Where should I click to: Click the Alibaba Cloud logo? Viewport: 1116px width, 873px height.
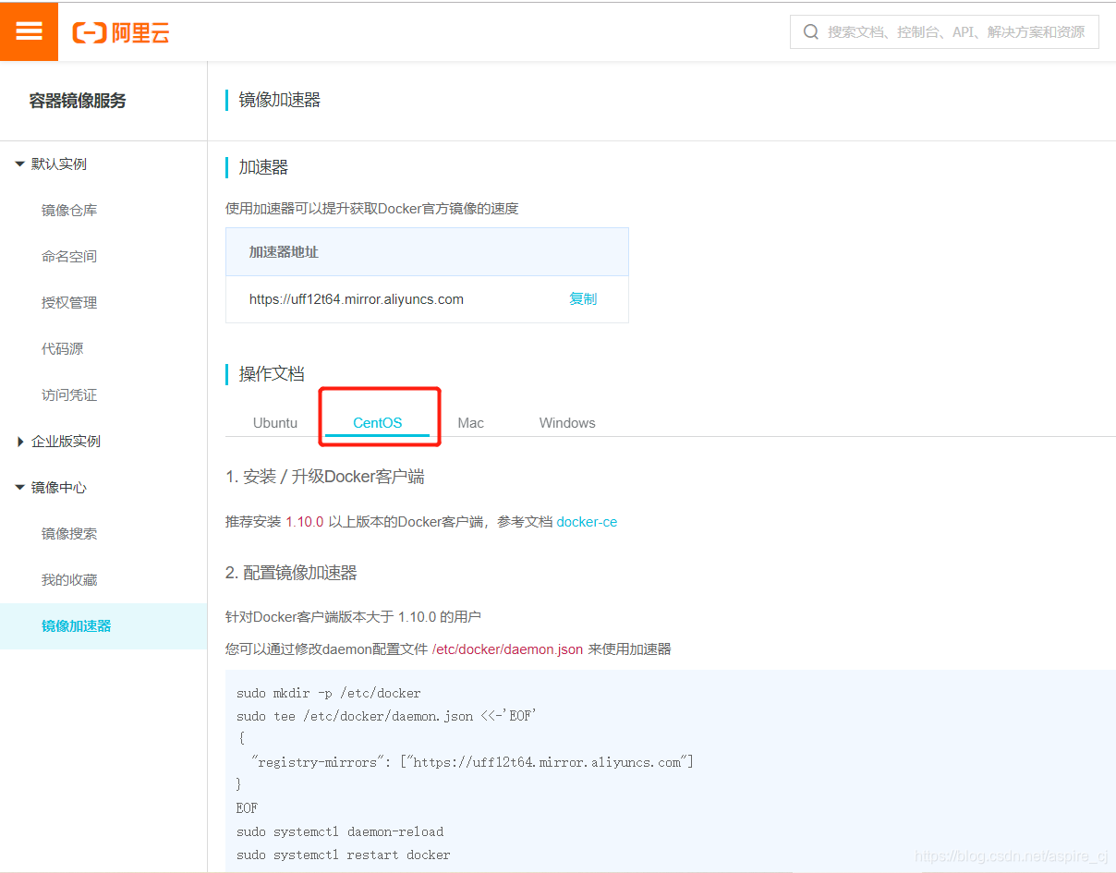pyautogui.click(x=121, y=33)
